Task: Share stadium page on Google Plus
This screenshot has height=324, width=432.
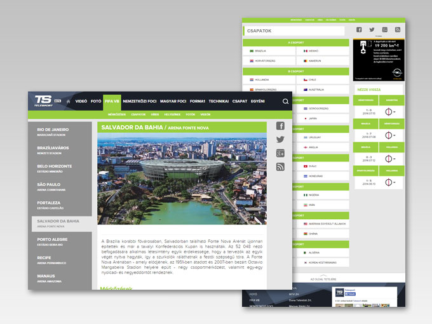Action: tap(280, 153)
